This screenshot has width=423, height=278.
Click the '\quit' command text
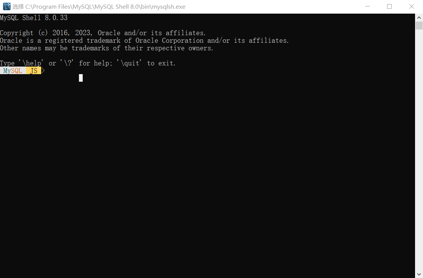[129, 63]
